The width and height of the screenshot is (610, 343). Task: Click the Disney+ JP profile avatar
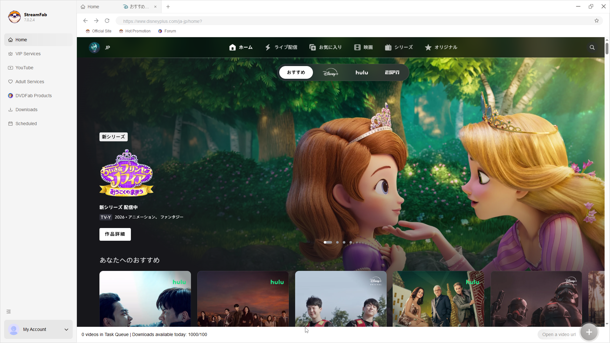pos(94,47)
